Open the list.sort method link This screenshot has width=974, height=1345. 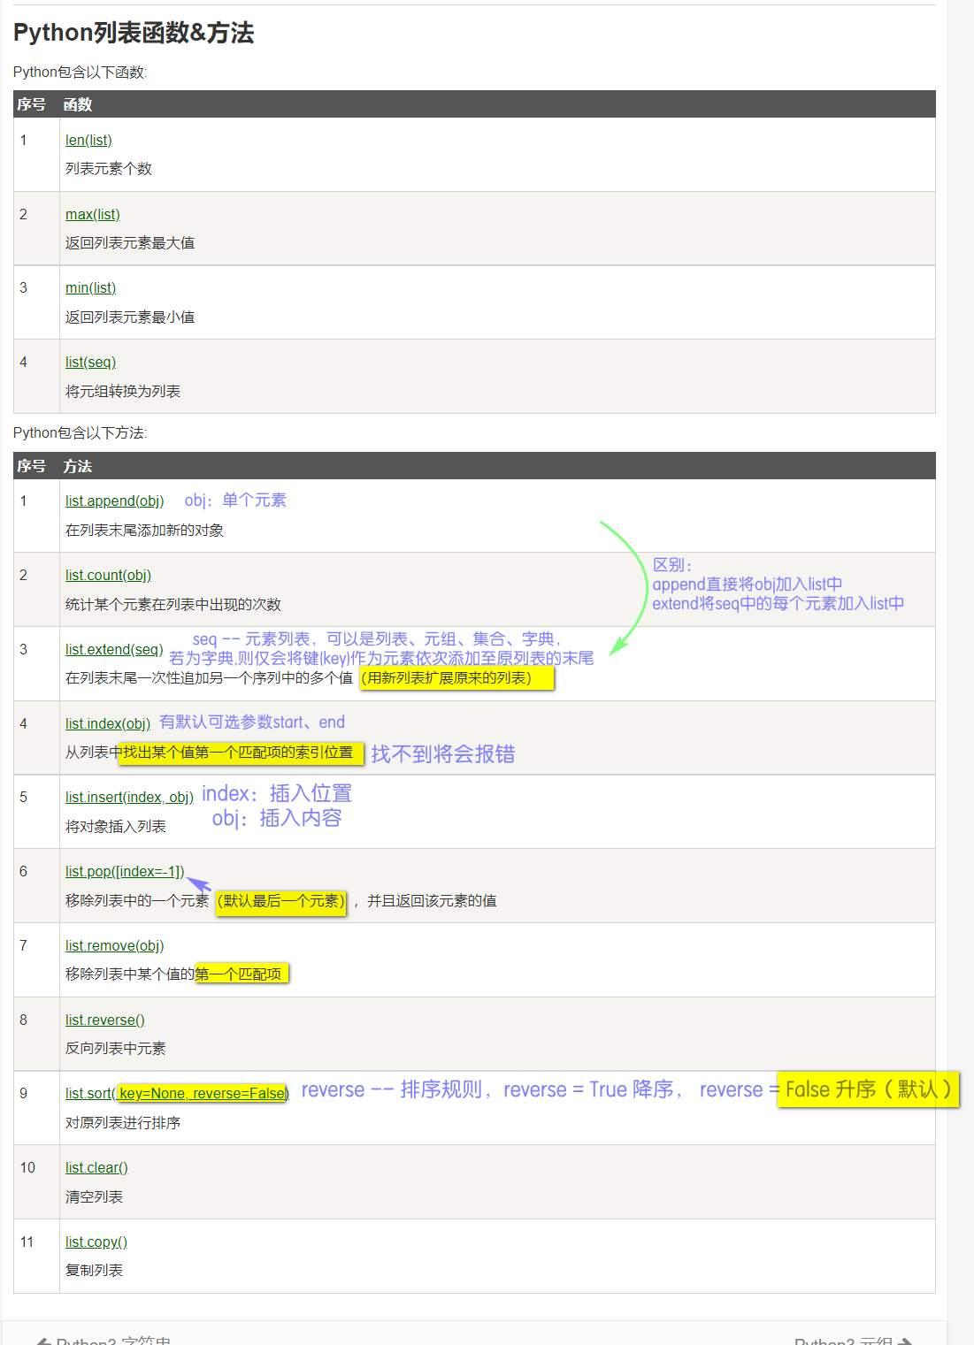(x=177, y=1093)
